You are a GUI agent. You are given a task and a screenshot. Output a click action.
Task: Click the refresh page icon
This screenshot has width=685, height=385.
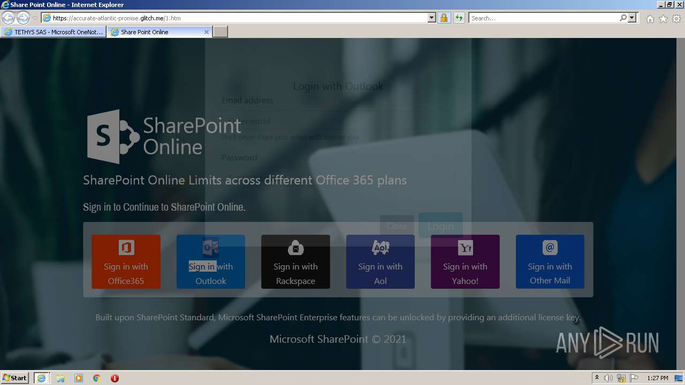click(459, 18)
